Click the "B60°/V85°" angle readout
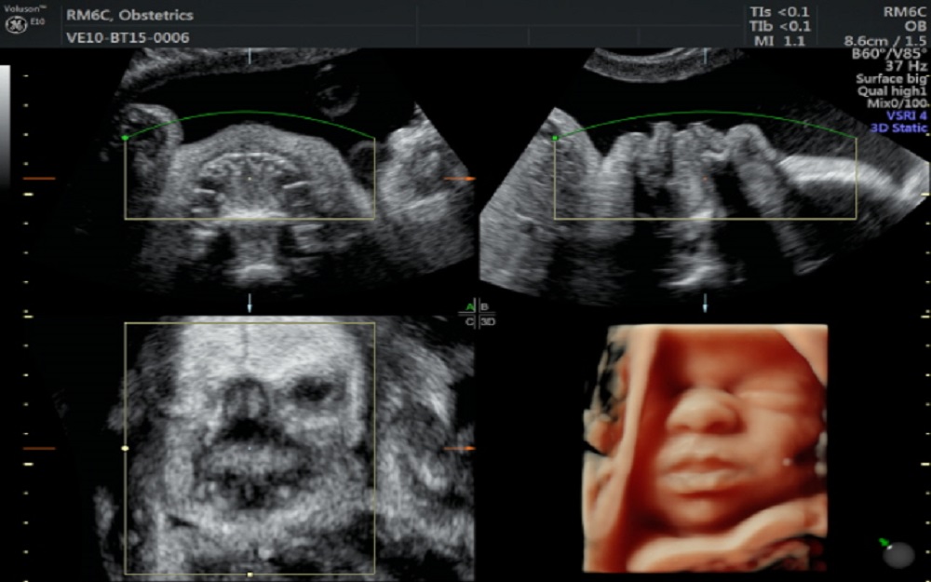931x582 pixels. point(889,53)
